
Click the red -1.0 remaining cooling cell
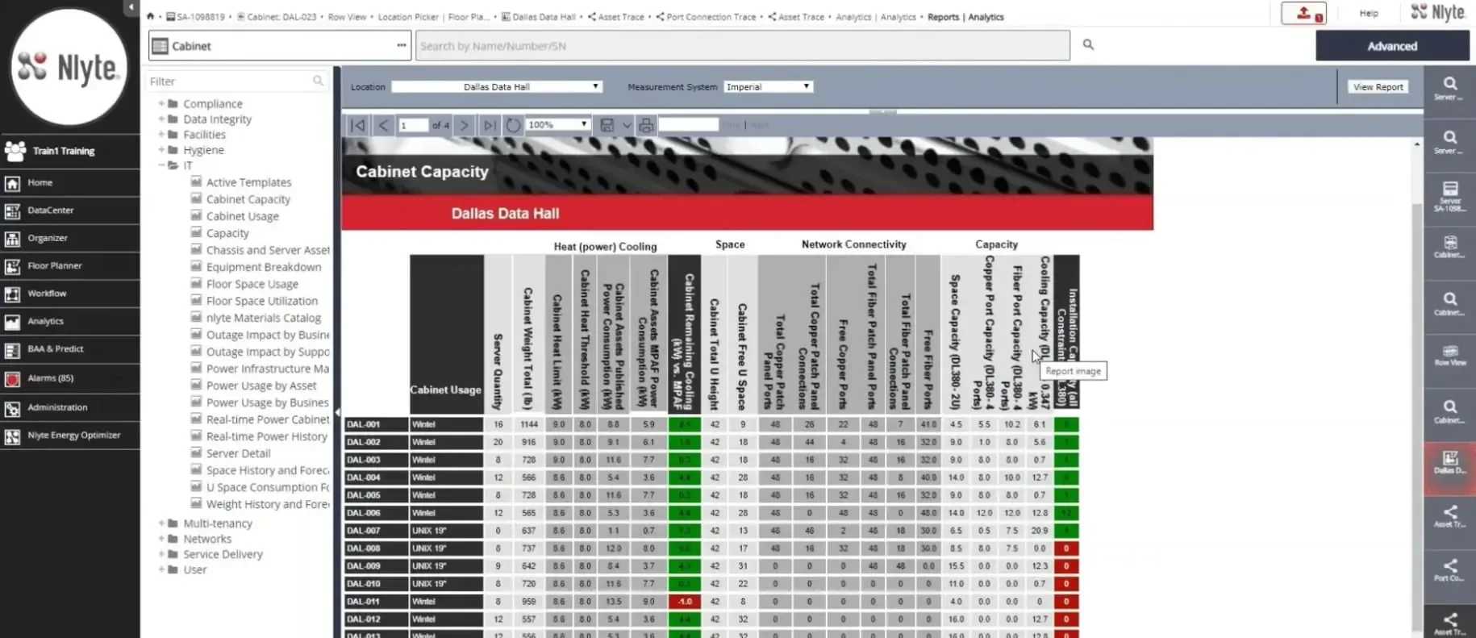(x=685, y=601)
